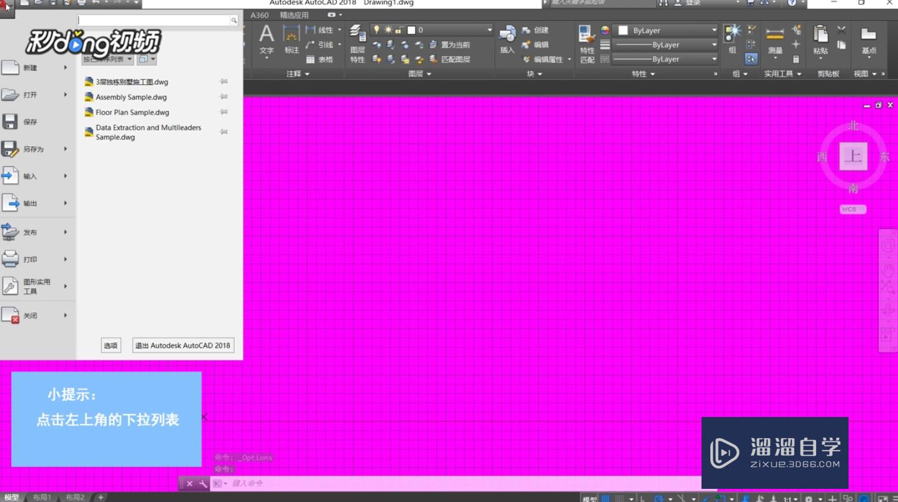Click the 编辑 (Edit) block button
898x502 pixels.
pos(535,44)
